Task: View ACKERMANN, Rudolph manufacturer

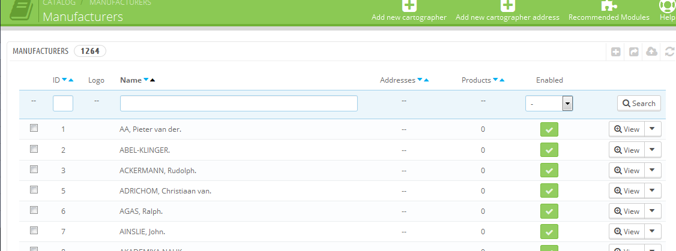Action: click(x=627, y=171)
